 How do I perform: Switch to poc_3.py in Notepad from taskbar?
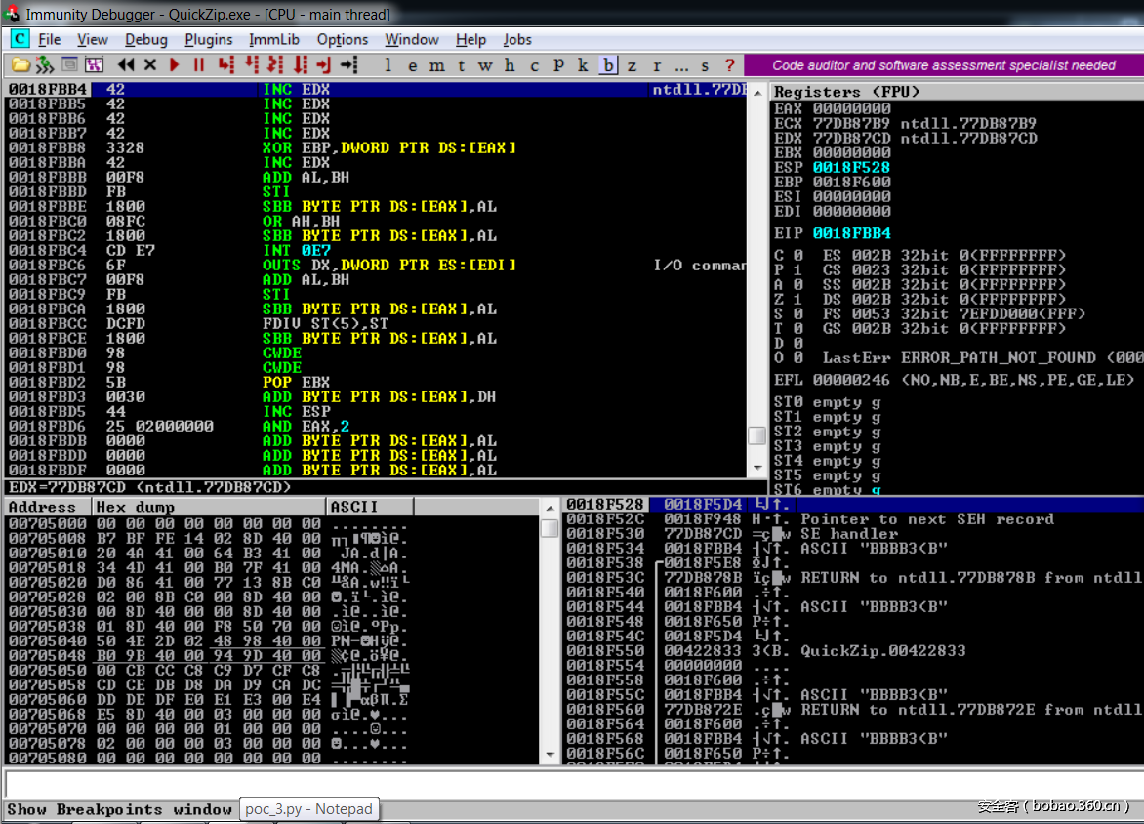coord(309,809)
